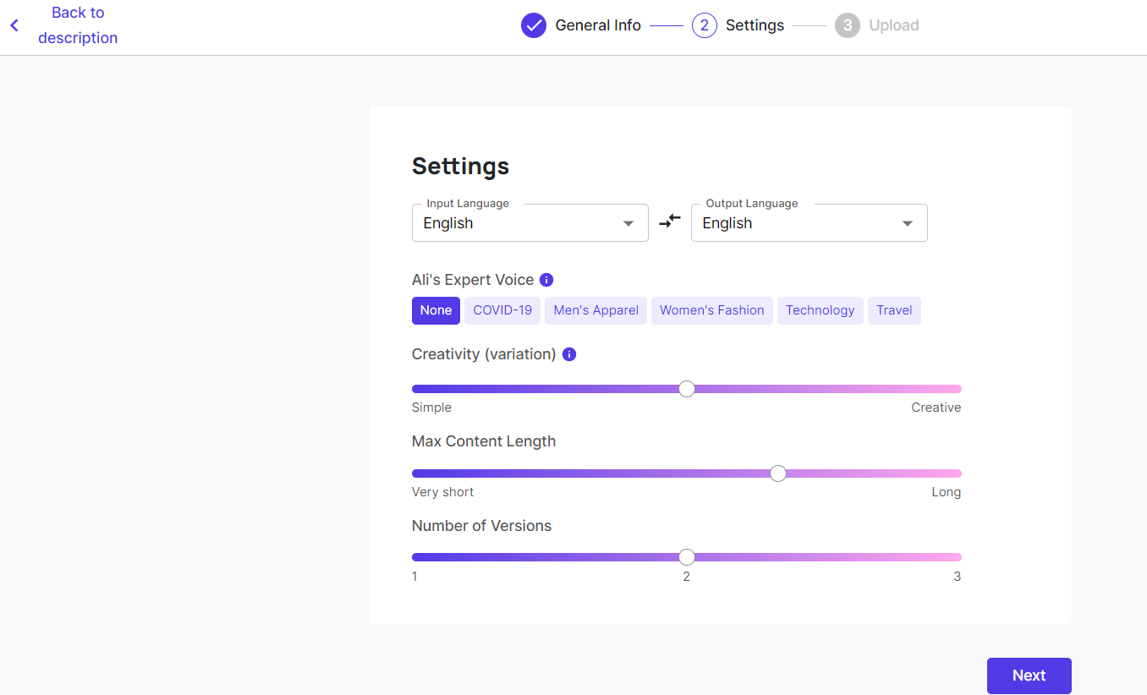This screenshot has height=695, width=1147.
Task: Choose Men's Apparel expert voice
Action: click(x=595, y=310)
